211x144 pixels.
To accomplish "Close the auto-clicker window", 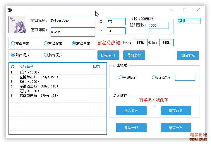I will [198, 10].
